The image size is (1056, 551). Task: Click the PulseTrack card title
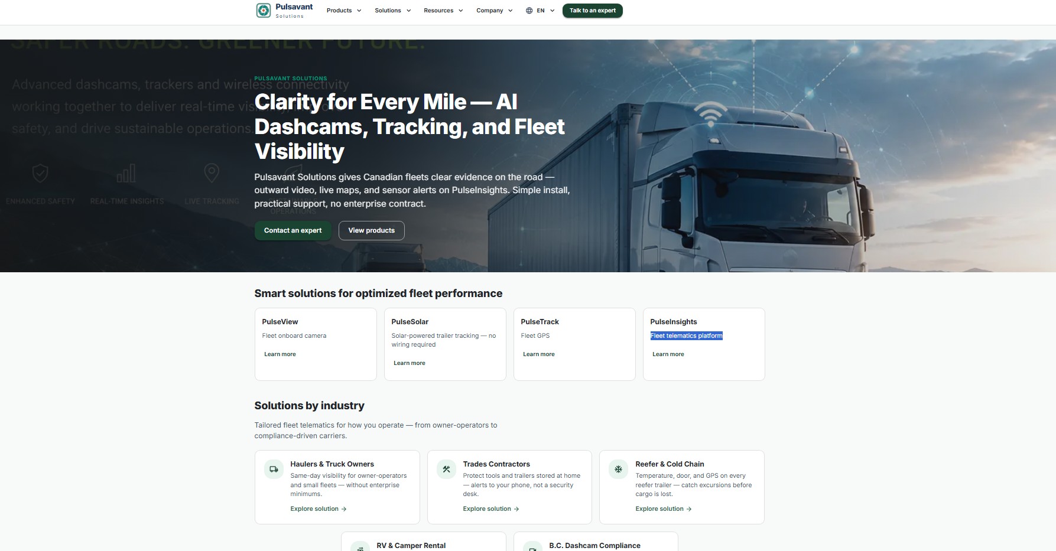[x=540, y=322]
